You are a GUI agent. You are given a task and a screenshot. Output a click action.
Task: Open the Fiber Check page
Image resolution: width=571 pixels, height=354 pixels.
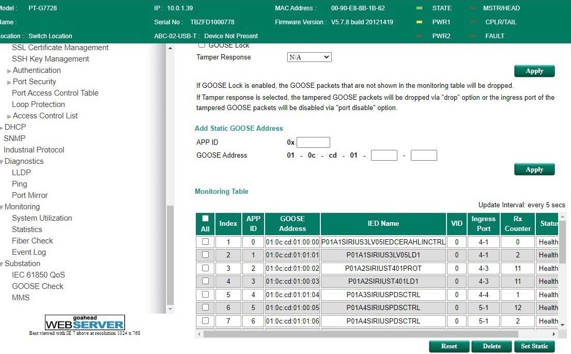33,241
